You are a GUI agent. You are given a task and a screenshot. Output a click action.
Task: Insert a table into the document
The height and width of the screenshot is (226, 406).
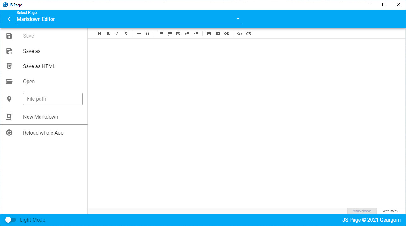point(209,34)
